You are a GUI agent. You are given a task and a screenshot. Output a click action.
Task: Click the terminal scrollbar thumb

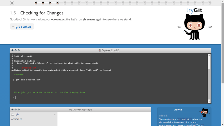tap(209, 84)
